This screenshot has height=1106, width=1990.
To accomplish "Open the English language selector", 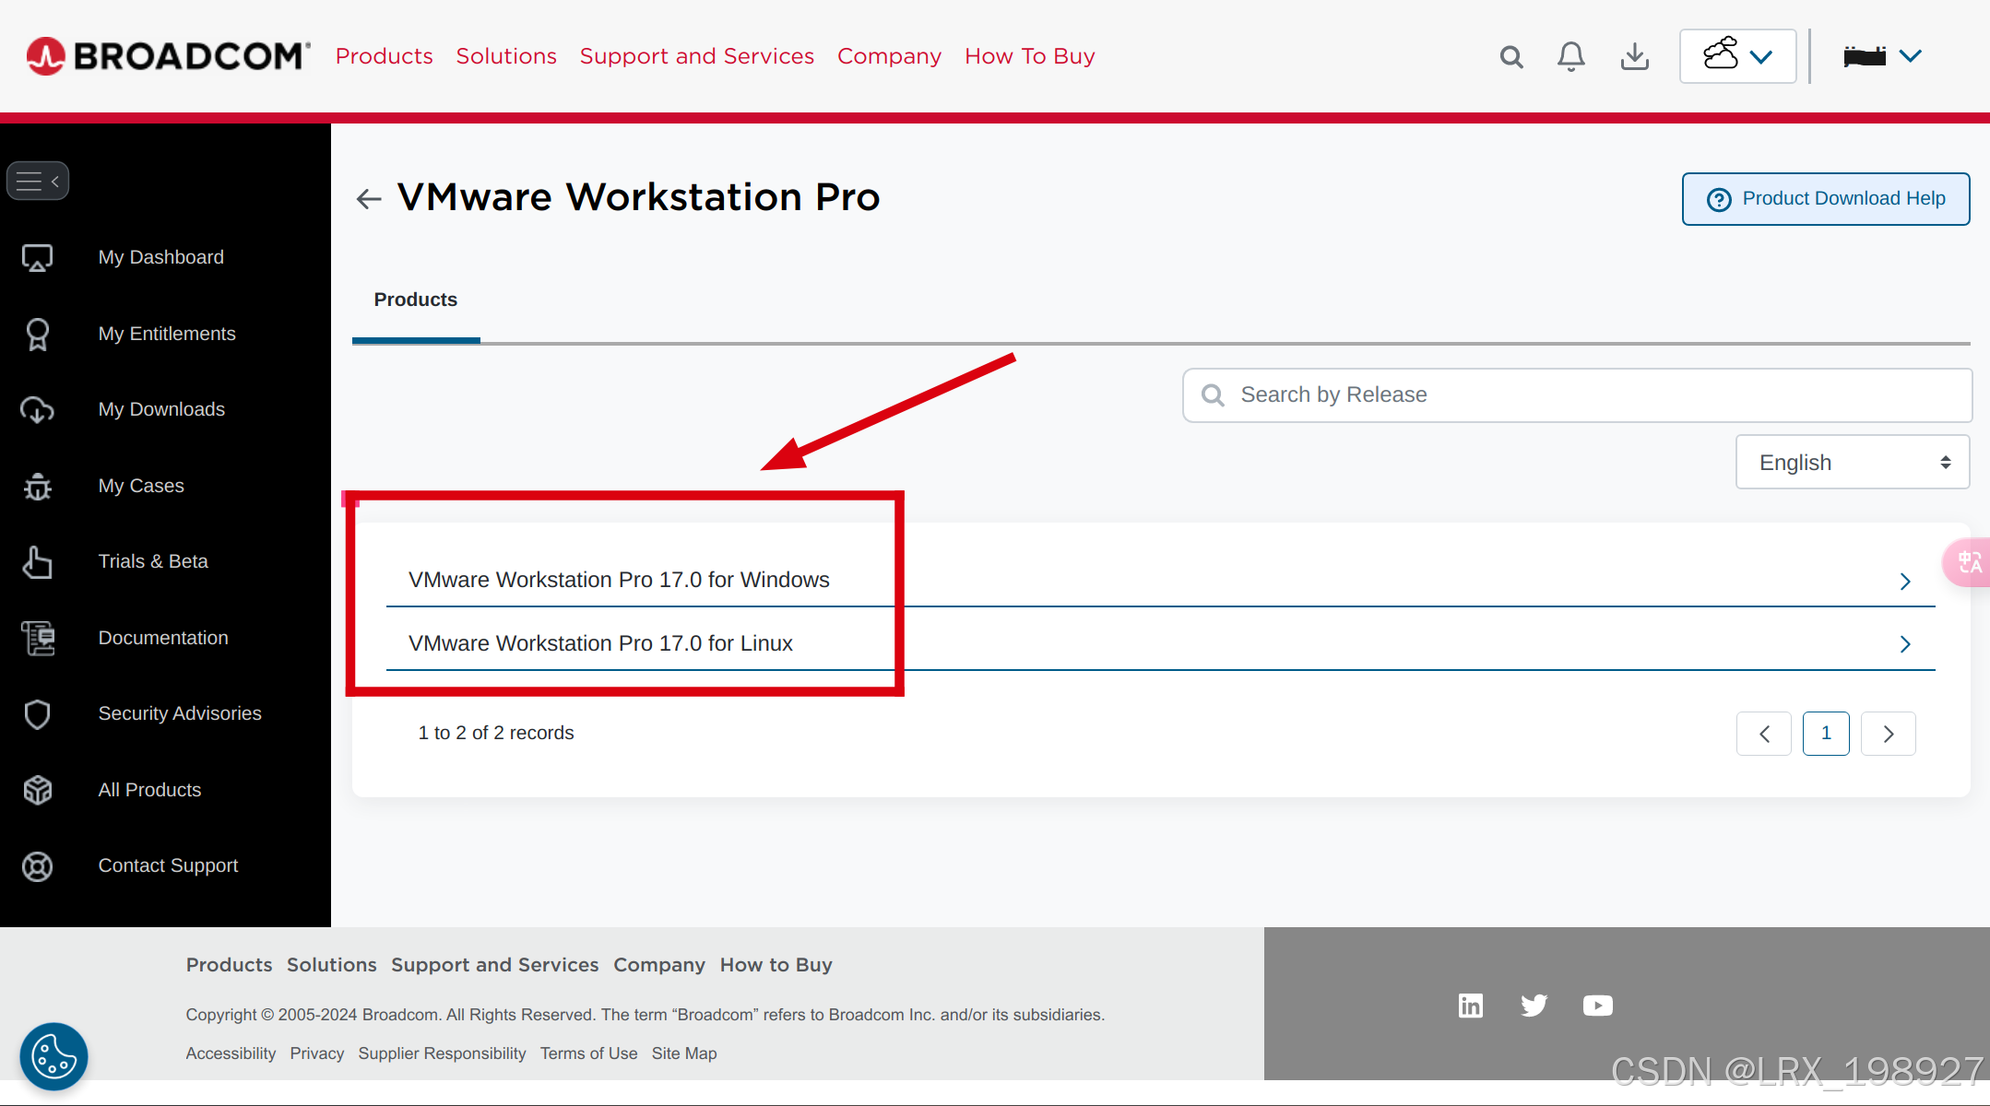I will (1852, 463).
